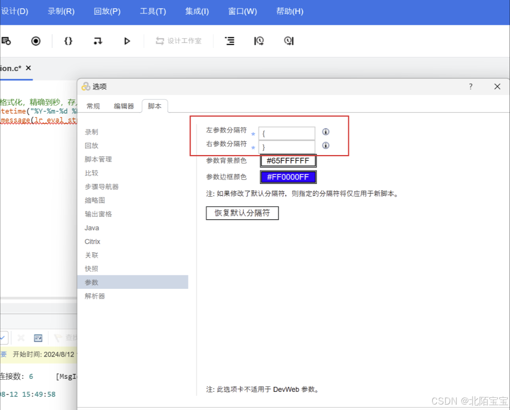The height and width of the screenshot is (410, 510).
Task: Click the help question mark in Options dialog
Action: (471, 86)
